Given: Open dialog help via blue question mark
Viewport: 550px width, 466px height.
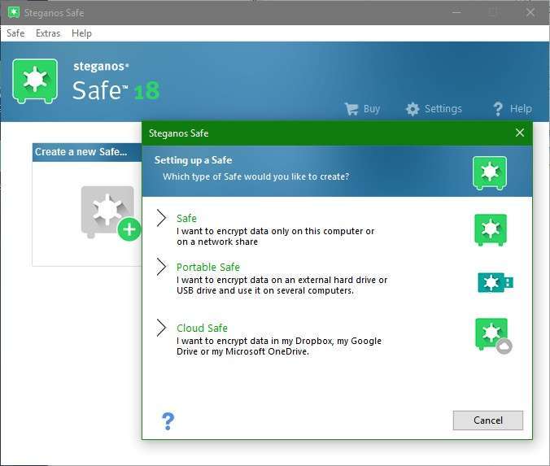Looking at the screenshot, I should pos(168,421).
